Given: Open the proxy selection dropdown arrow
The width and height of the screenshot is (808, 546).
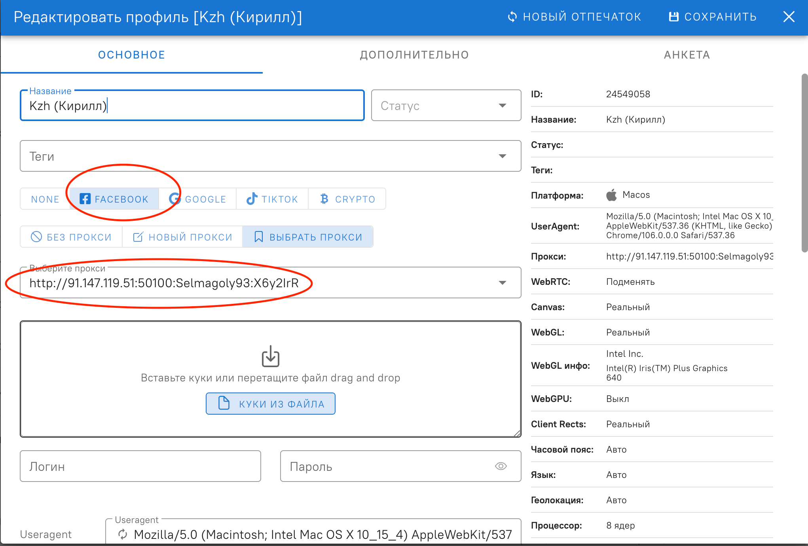Looking at the screenshot, I should pos(502,282).
